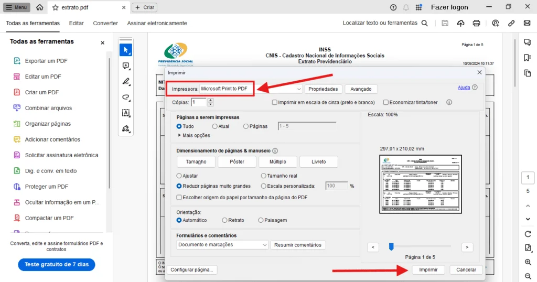Select the arrow selection tool
537x282 pixels.
[x=126, y=50]
